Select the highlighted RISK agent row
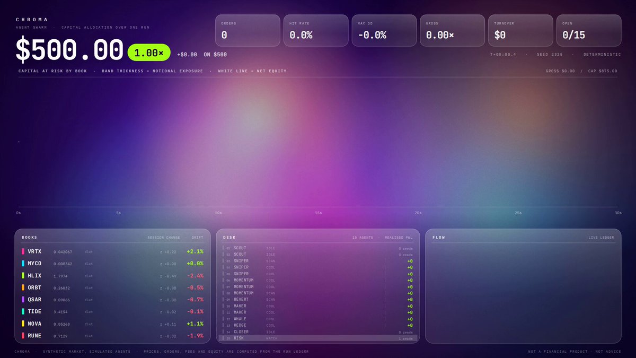The width and height of the screenshot is (636, 358). click(x=318, y=338)
